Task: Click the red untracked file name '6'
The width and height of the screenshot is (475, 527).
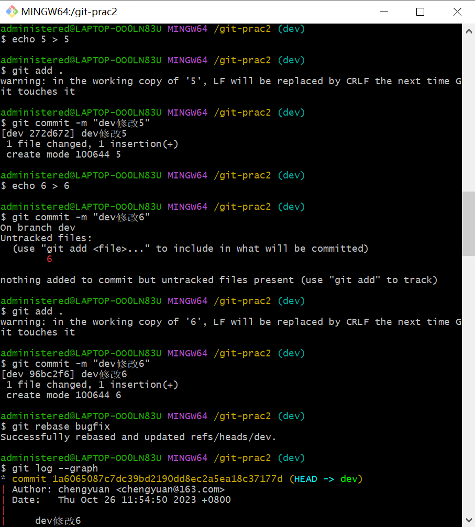Action: click(49, 259)
